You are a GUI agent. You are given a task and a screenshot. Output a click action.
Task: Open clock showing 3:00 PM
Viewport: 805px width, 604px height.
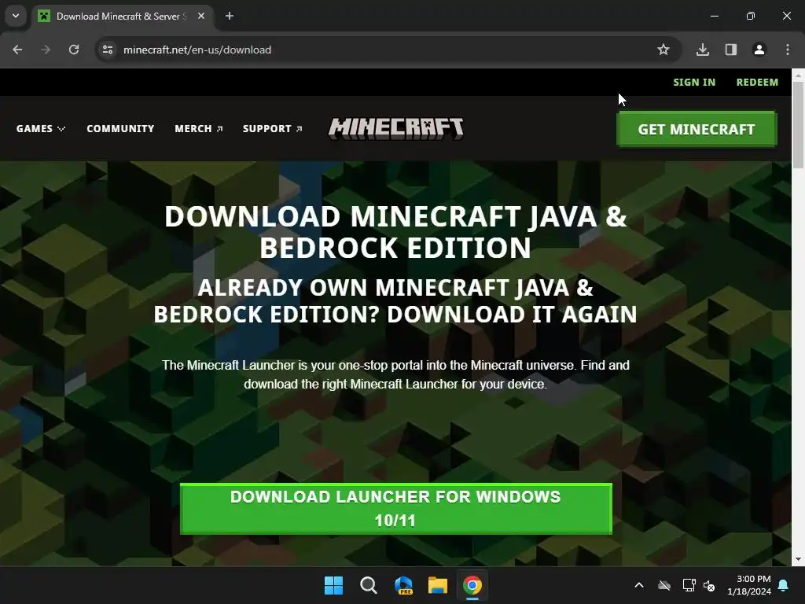(x=749, y=585)
